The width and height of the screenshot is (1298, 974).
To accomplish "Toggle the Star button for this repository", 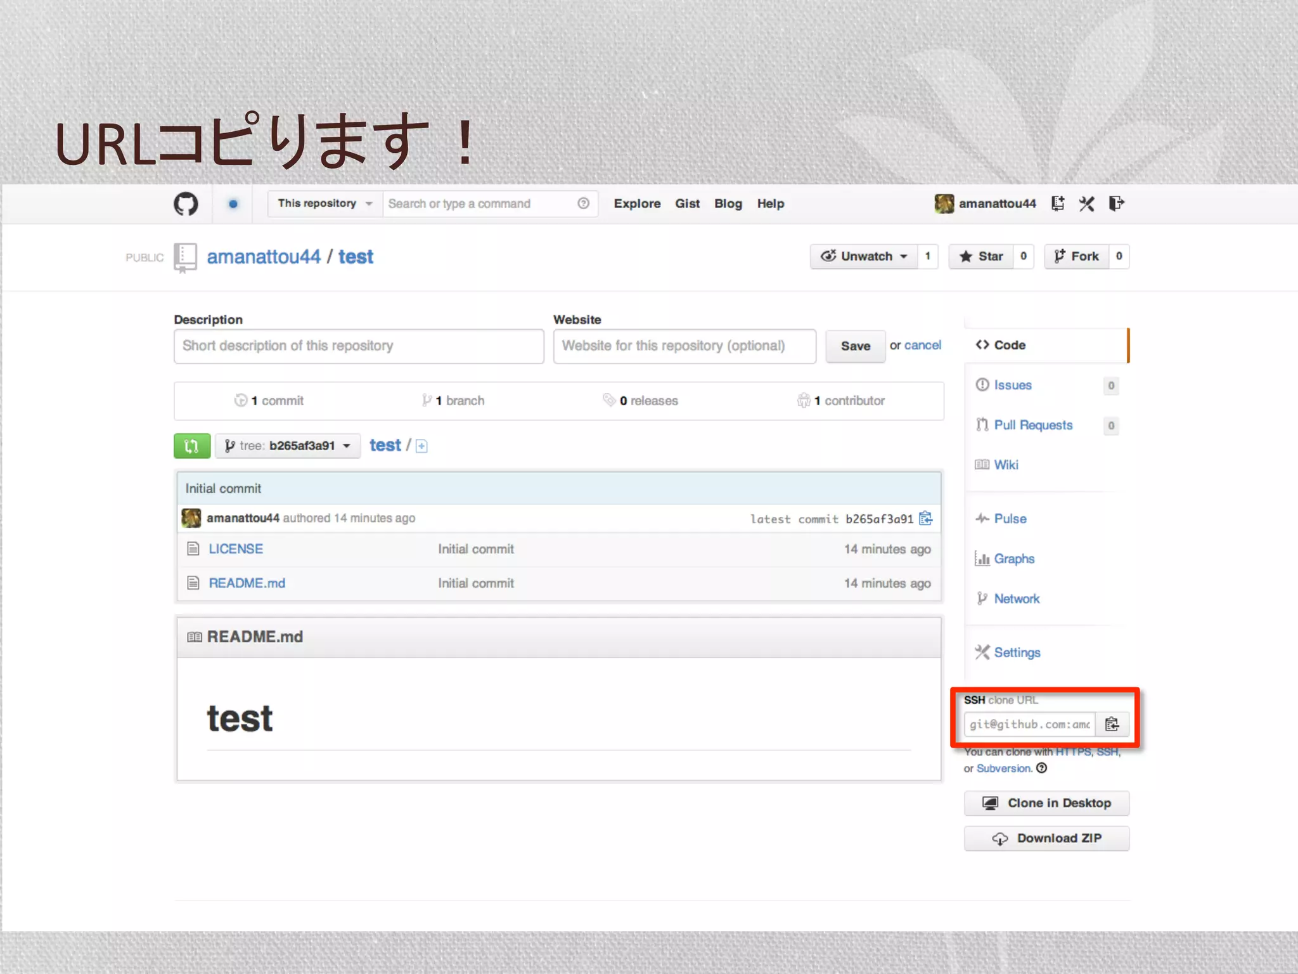I will 981,256.
